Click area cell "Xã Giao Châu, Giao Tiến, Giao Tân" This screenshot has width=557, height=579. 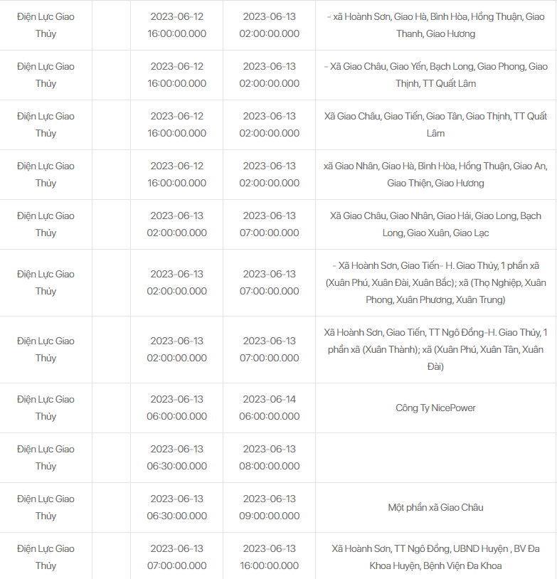coord(435,124)
